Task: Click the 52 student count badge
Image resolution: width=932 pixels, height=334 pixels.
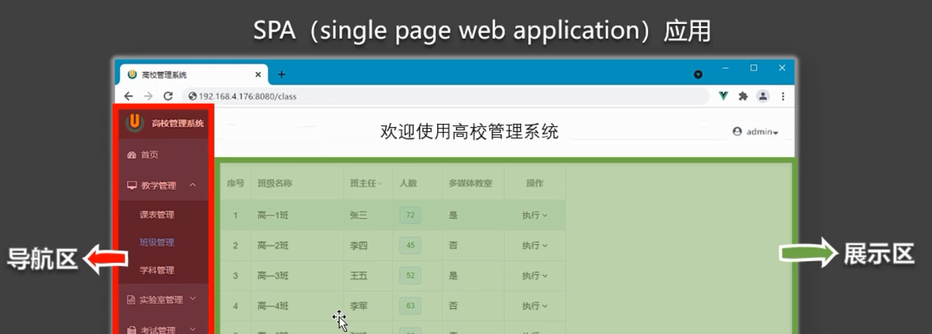Action: tap(410, 276)
